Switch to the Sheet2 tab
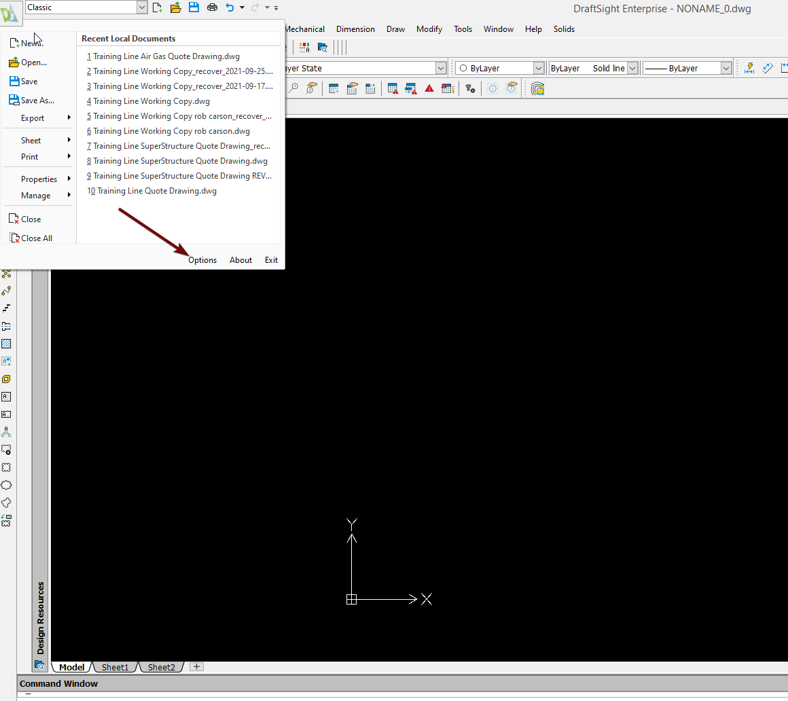This screenshot has width=788, height=701. click(x=161, y=667)
